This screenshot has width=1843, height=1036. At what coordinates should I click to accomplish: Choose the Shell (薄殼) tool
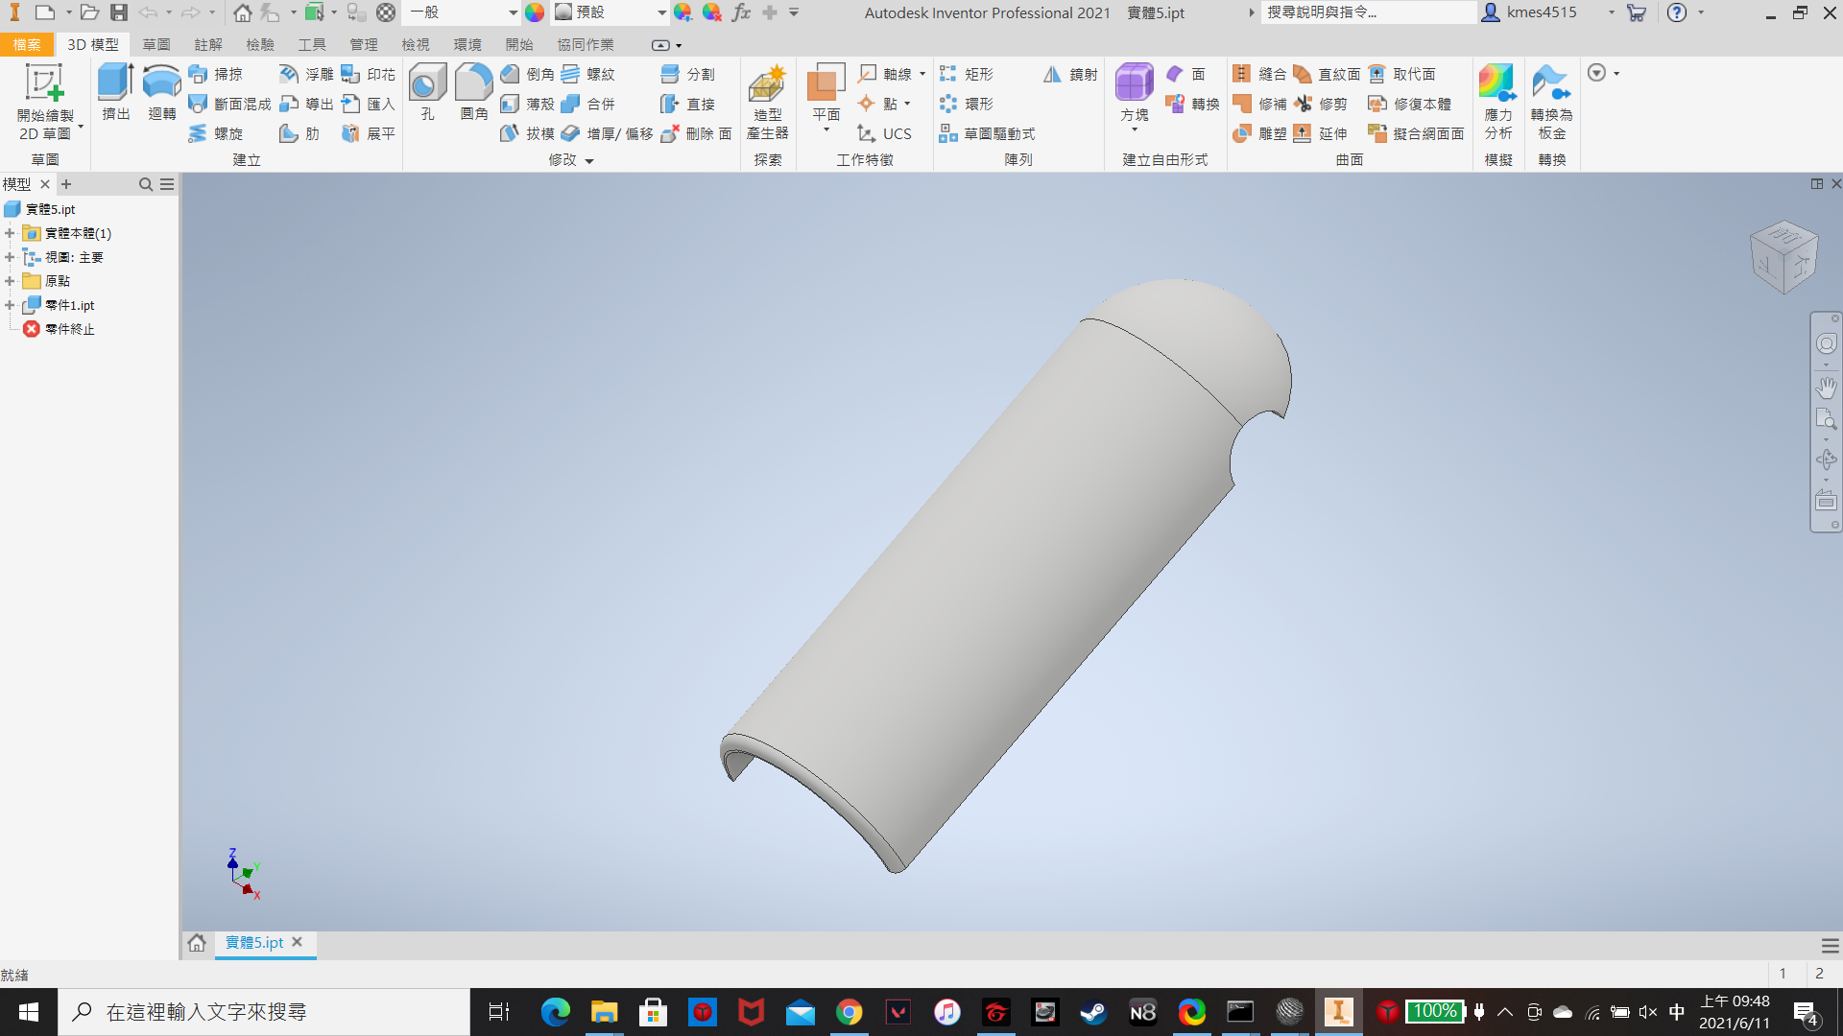tap(527, 104)
